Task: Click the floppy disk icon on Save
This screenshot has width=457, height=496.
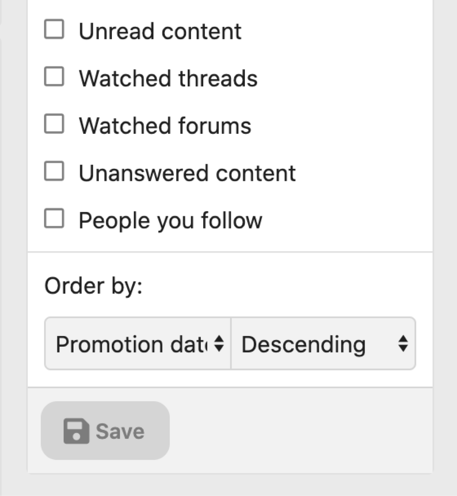Action: [75, 431]
